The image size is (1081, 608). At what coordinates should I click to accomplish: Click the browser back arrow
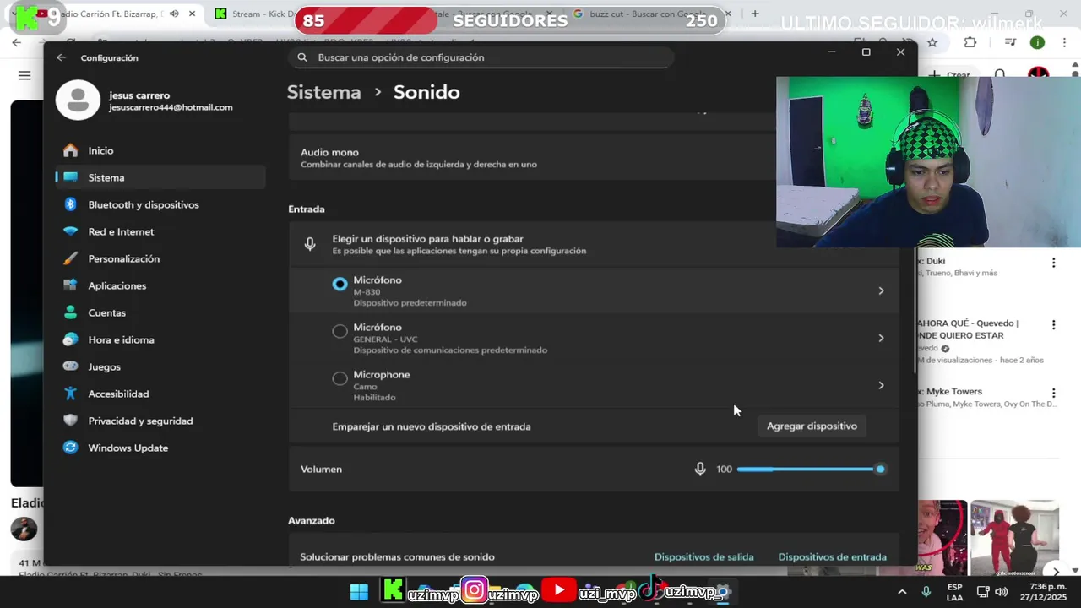point(17,42)
